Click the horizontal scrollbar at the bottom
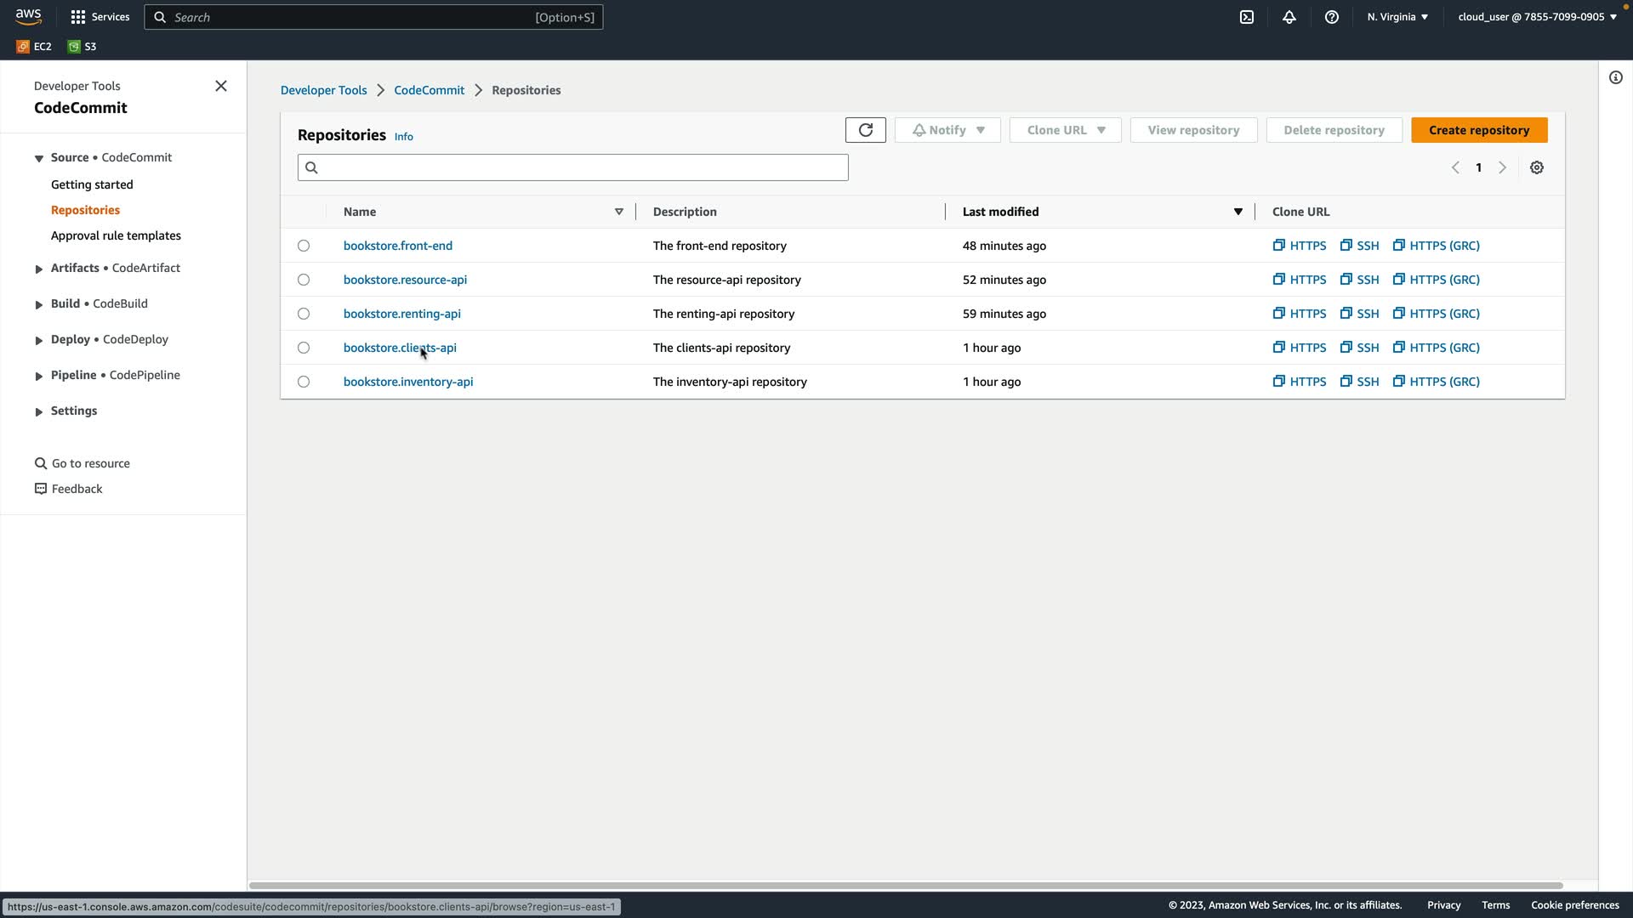The height and width of the screenshot is (918, 1633). (x=906, y=885)
